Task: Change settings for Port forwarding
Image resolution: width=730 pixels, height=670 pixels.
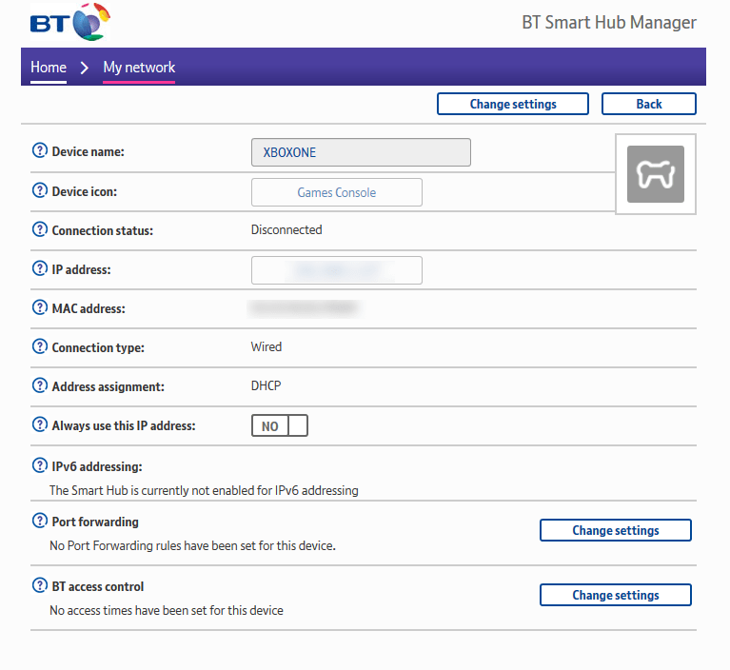Action: coord(616,530)
